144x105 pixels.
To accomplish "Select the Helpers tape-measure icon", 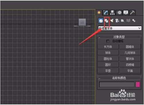I will pyautogui.click(x=123, y=21).
